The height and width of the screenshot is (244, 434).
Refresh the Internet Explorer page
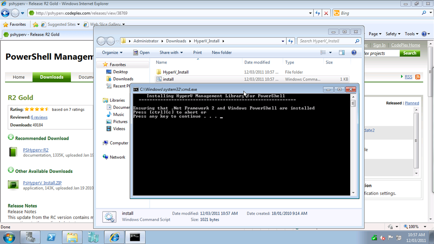pos(317,13)
